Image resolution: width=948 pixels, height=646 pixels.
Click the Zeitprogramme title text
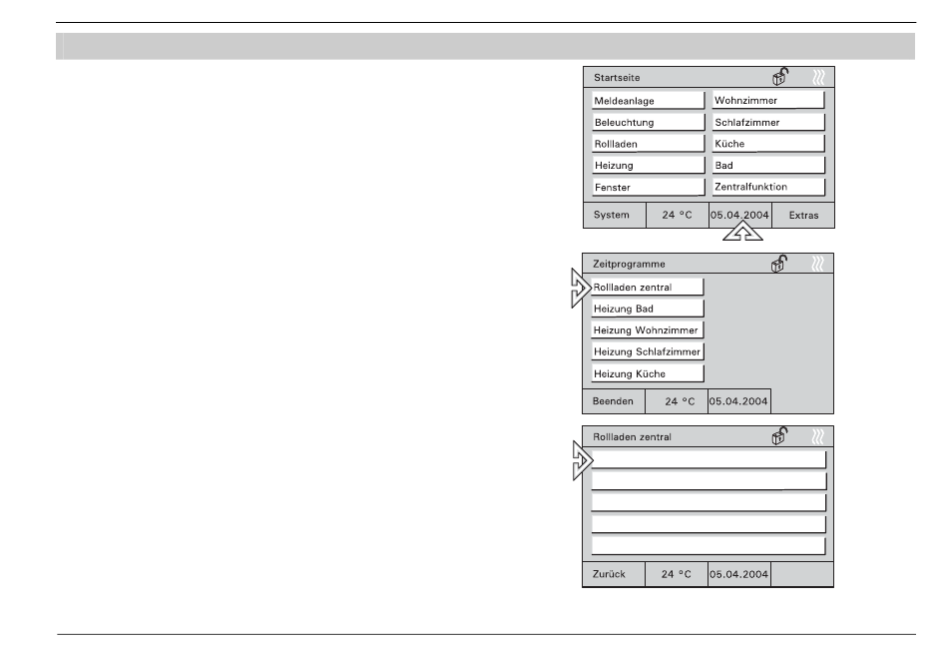coord(629,264)
